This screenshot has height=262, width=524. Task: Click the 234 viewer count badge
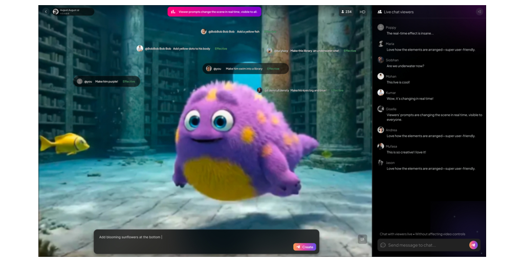[346, 12]
